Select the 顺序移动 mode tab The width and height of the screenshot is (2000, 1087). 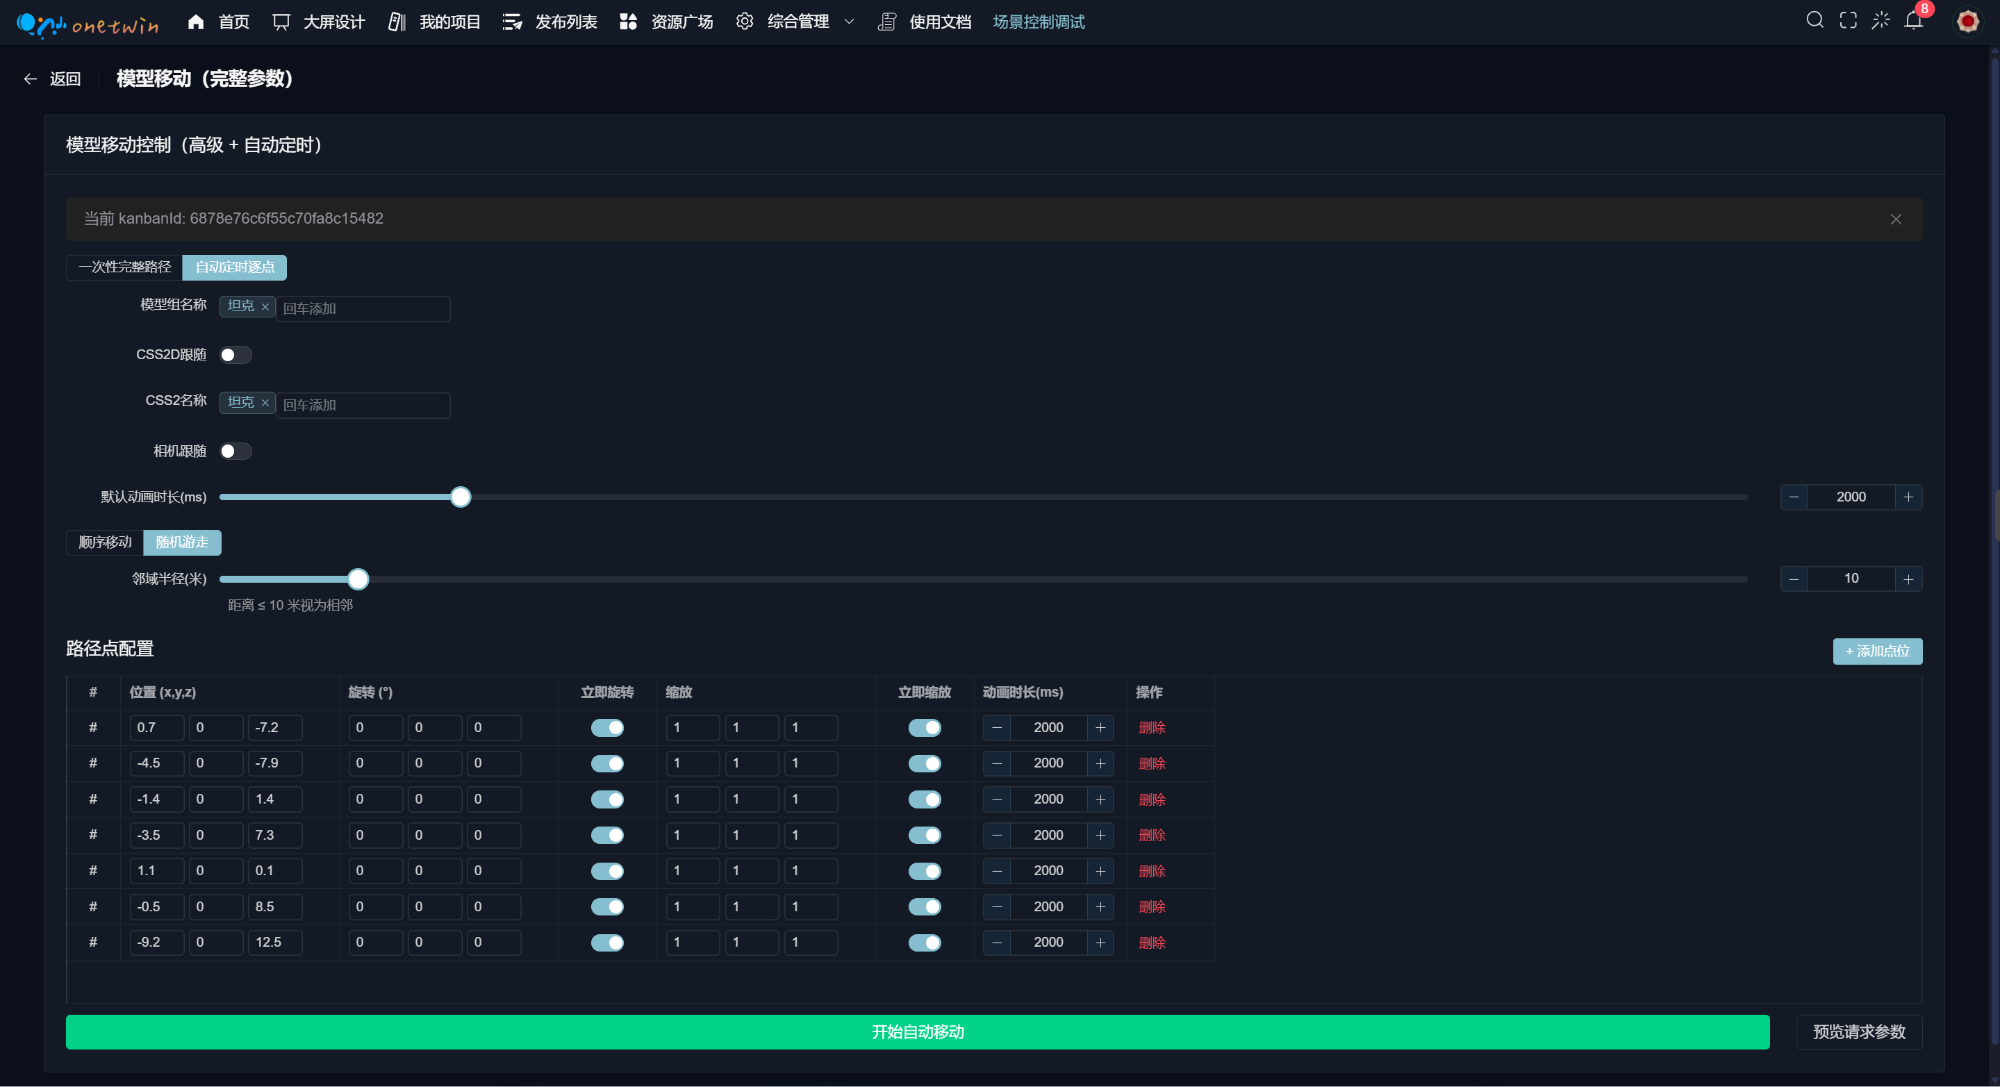(x=105, y=542)
